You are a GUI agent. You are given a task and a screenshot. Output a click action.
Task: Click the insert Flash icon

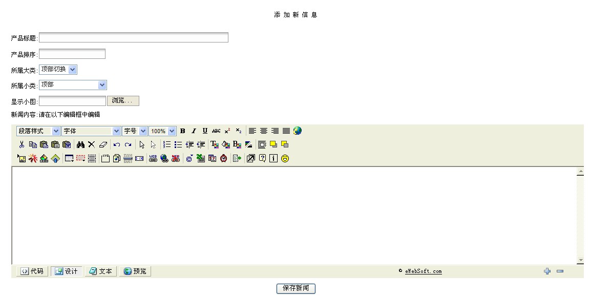33,158
